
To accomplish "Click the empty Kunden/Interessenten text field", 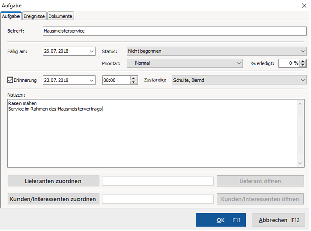I will coord(158,199).
